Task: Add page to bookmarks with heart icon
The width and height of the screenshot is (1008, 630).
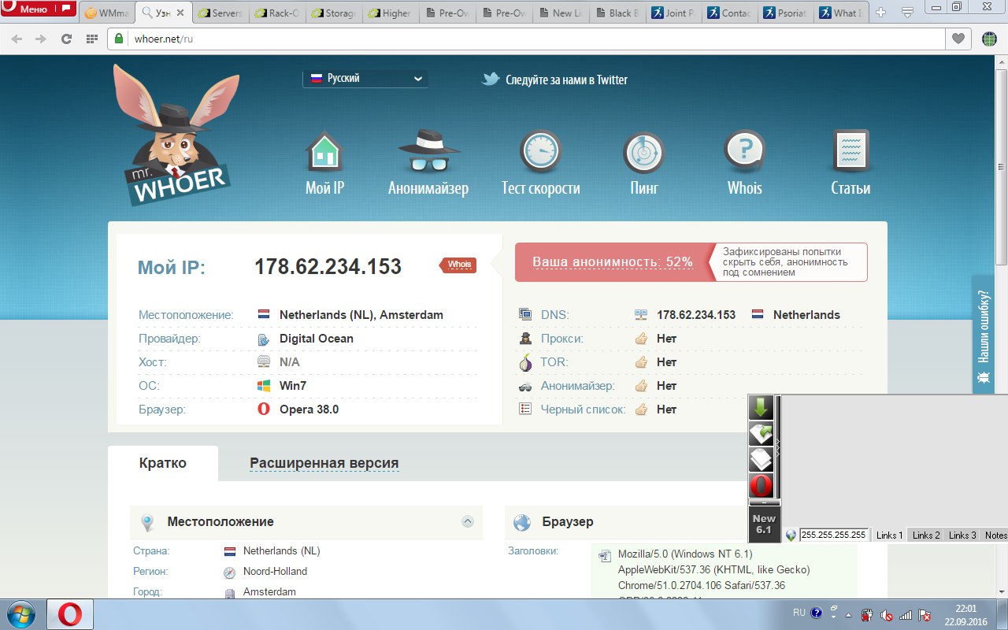Action: tap(958, 39)
